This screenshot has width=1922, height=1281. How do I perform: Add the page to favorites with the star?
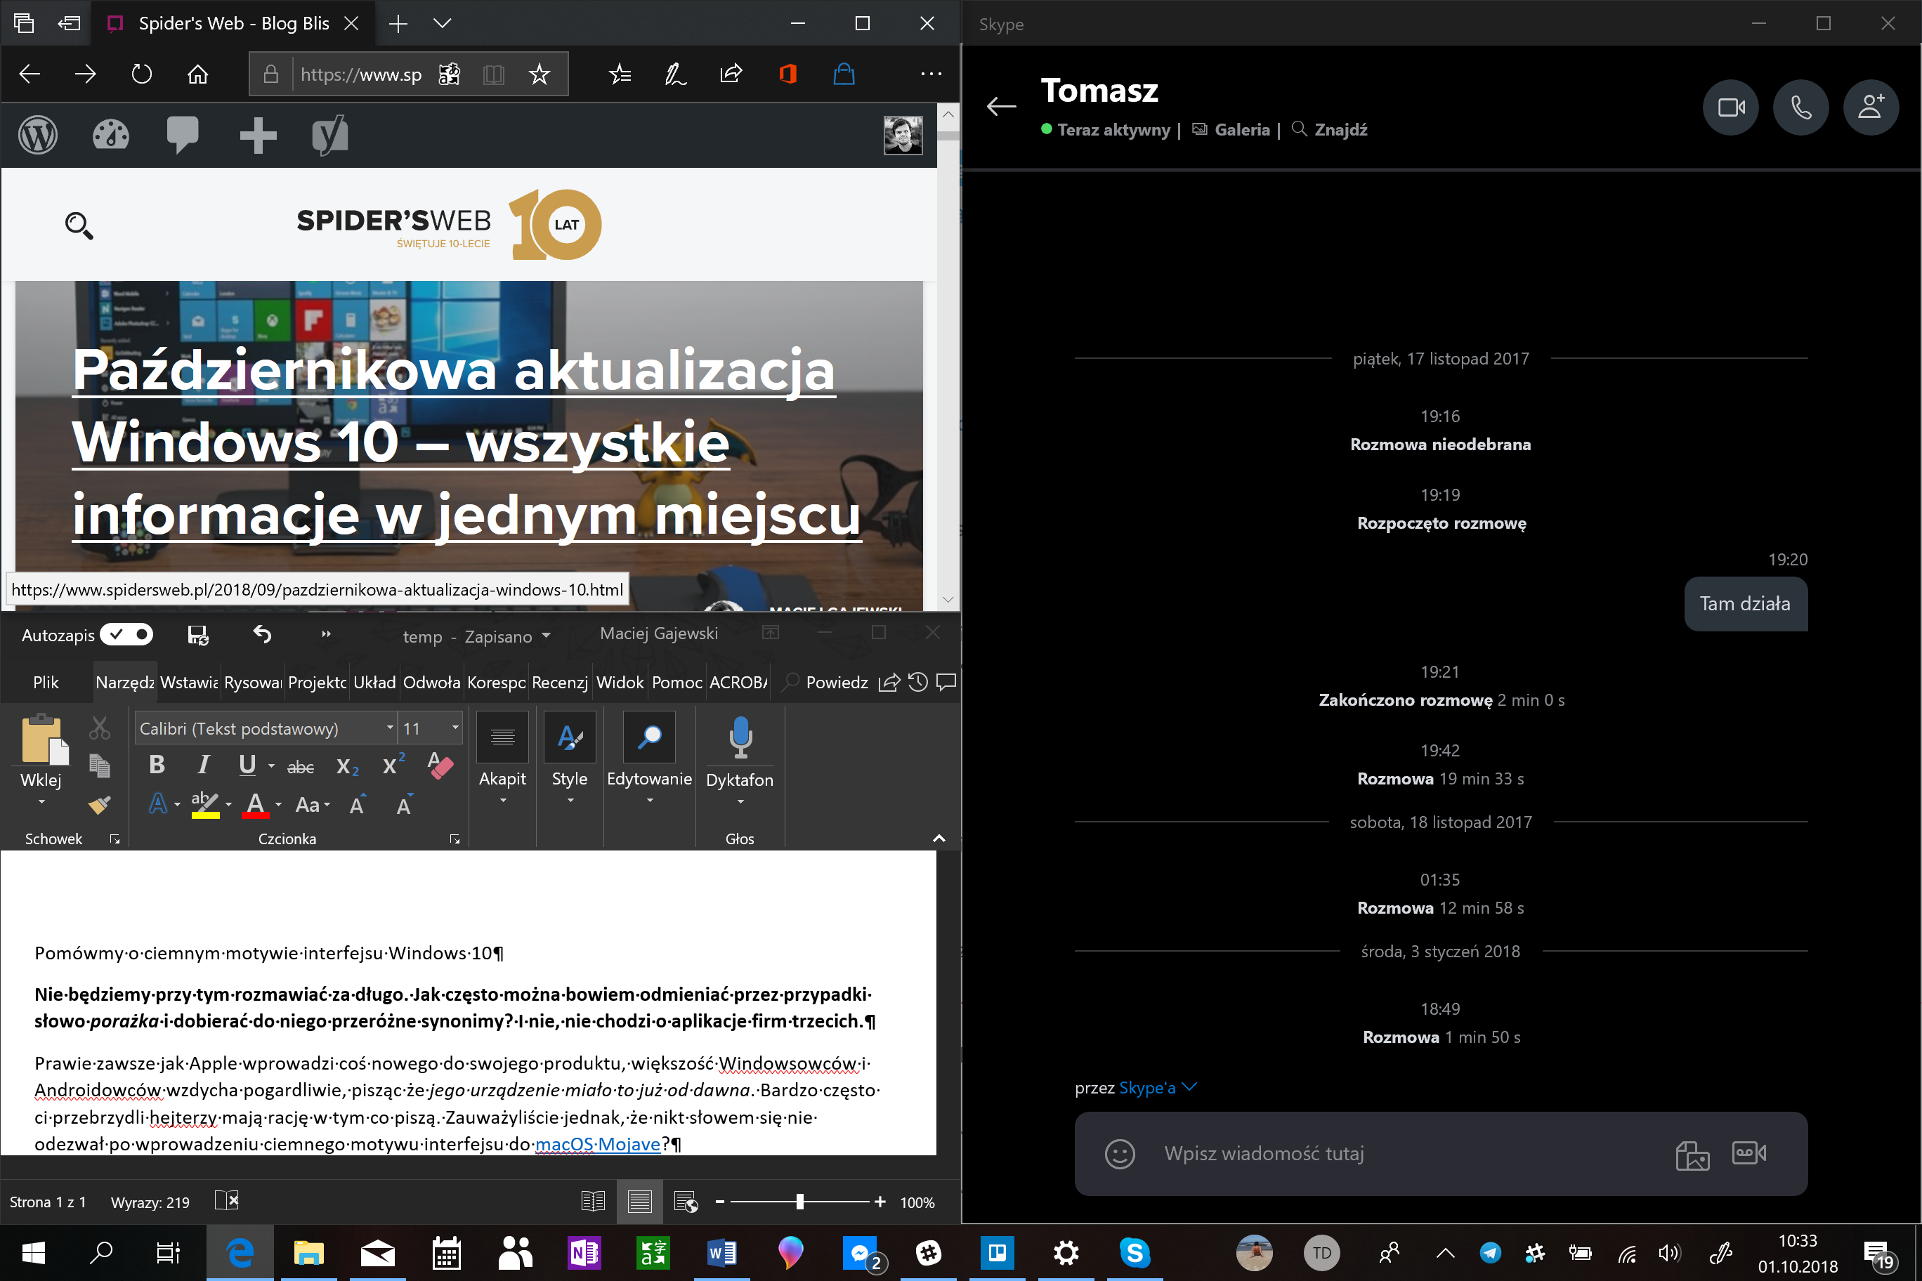click(x=540, y=74)
